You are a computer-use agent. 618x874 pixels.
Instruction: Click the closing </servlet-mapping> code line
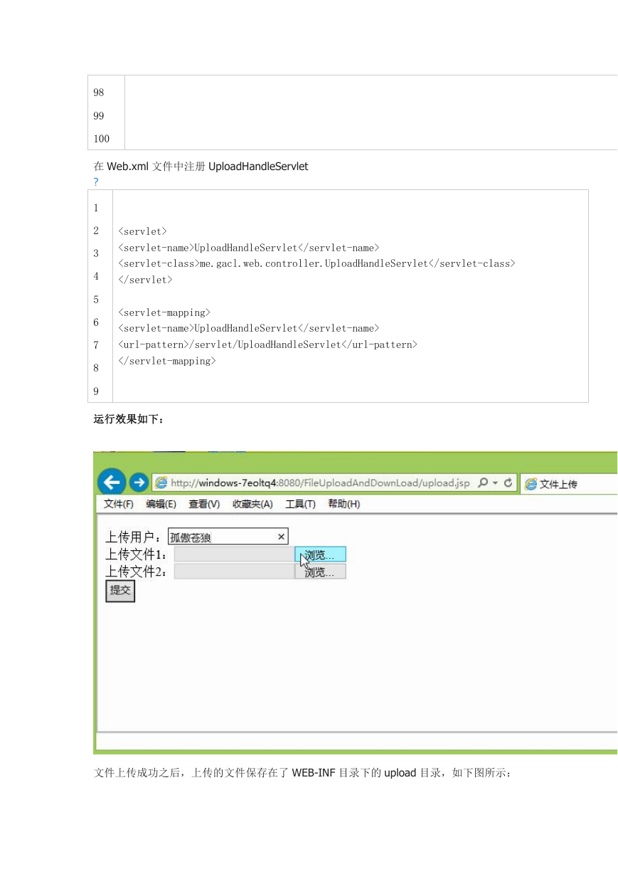tap(167, 361)
